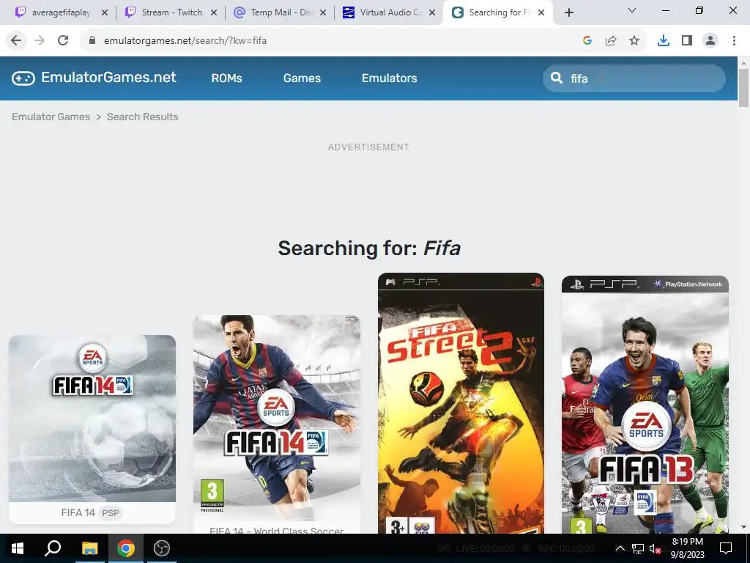Viewport: 750px width, 563px height.
Task: Click the muted volume tray icon
Action: 655,548
